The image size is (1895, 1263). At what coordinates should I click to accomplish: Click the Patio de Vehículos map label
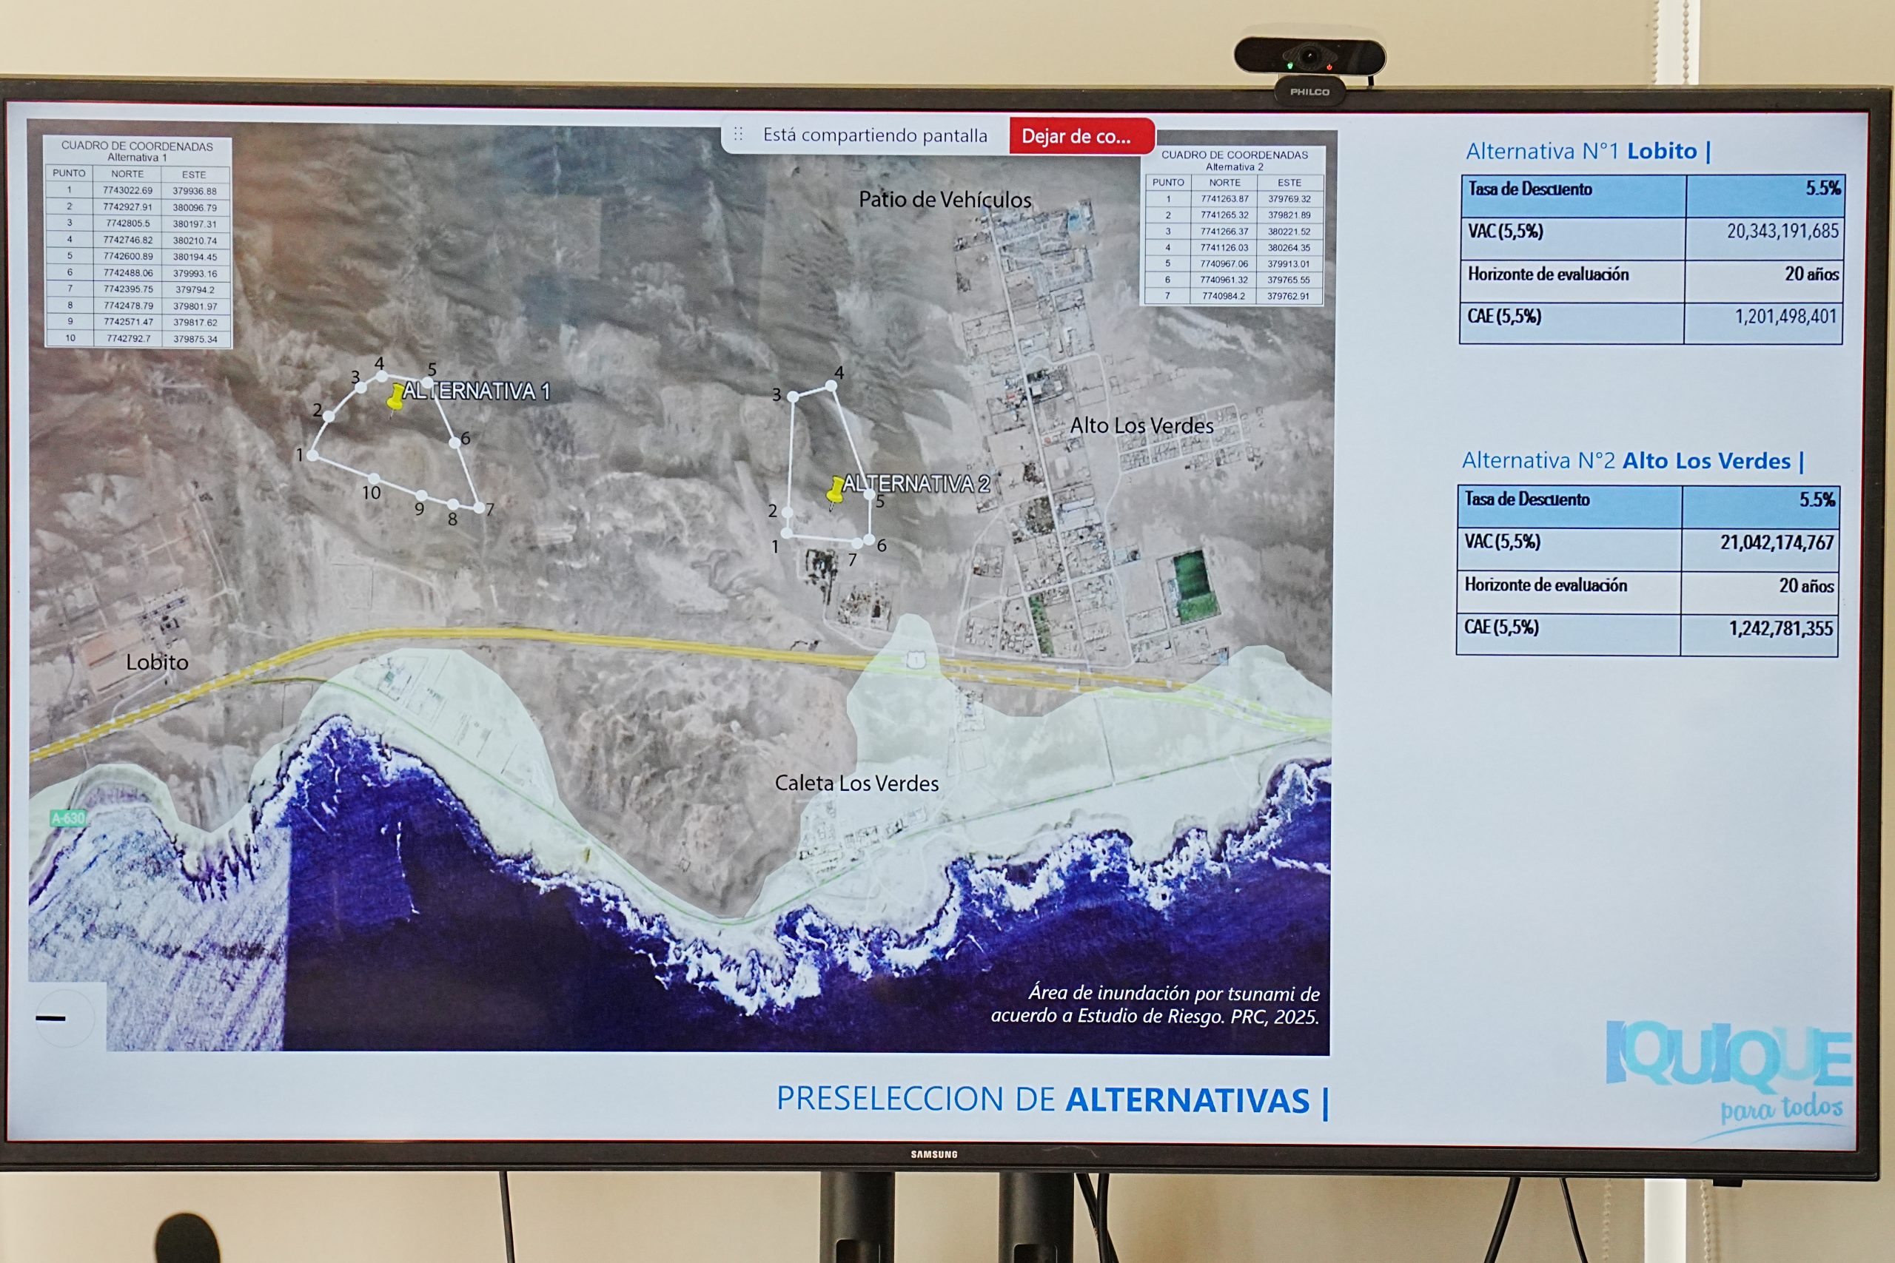[945, 200]
